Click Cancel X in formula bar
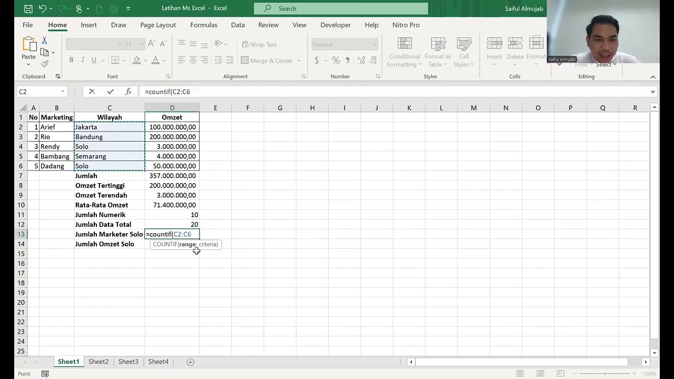Viewport: 674px width, 379px height. coord(92,92)
